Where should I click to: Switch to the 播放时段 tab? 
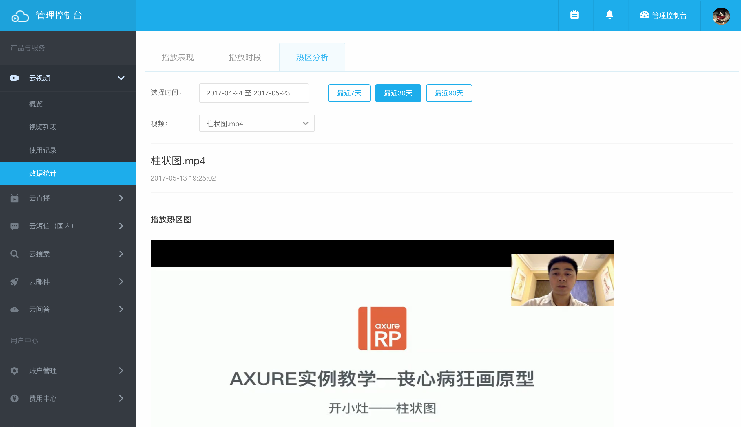[x=245, y=58]
